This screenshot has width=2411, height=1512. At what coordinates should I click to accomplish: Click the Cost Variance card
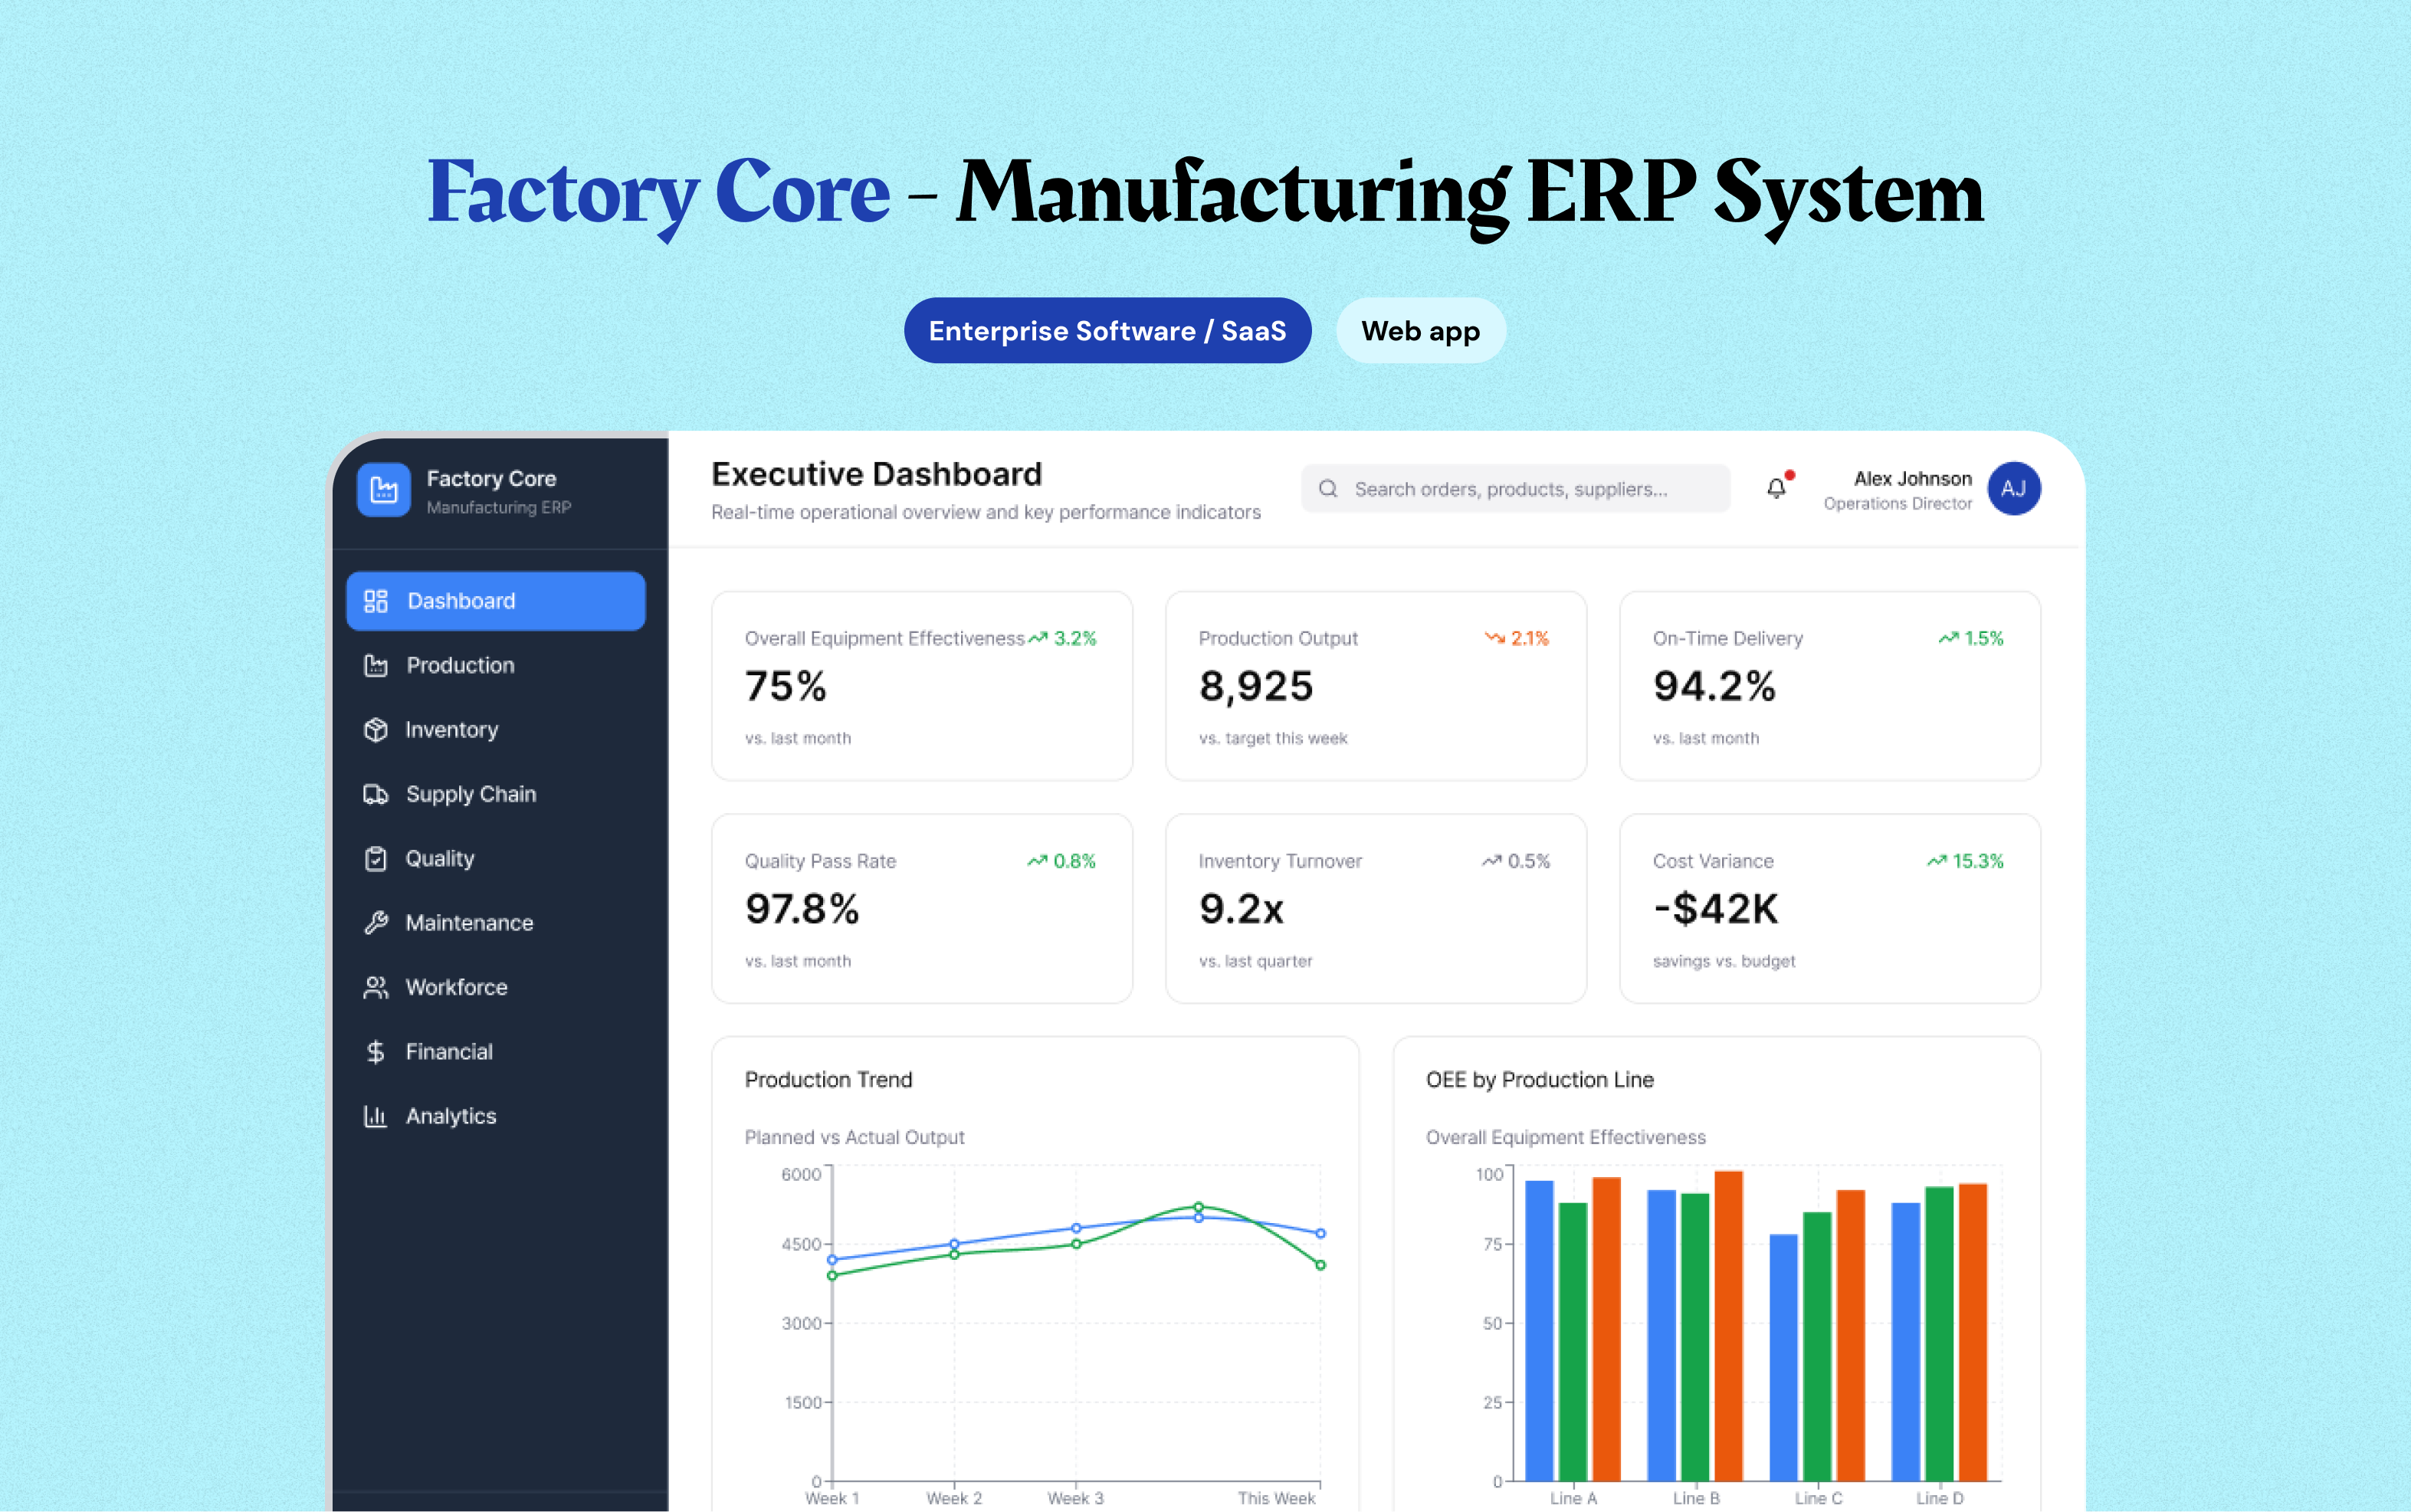pos(1829,908)
